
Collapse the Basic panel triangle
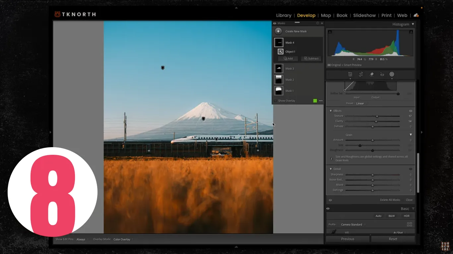413,209
